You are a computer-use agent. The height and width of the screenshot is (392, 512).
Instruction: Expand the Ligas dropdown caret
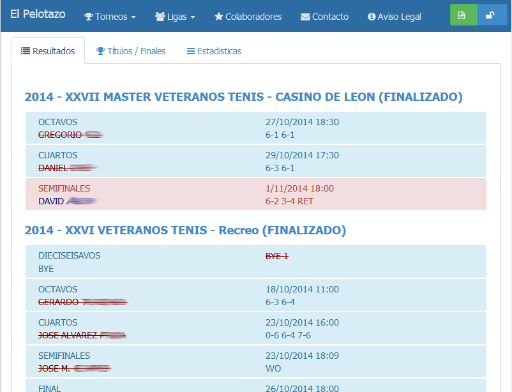tap(193, 17)
